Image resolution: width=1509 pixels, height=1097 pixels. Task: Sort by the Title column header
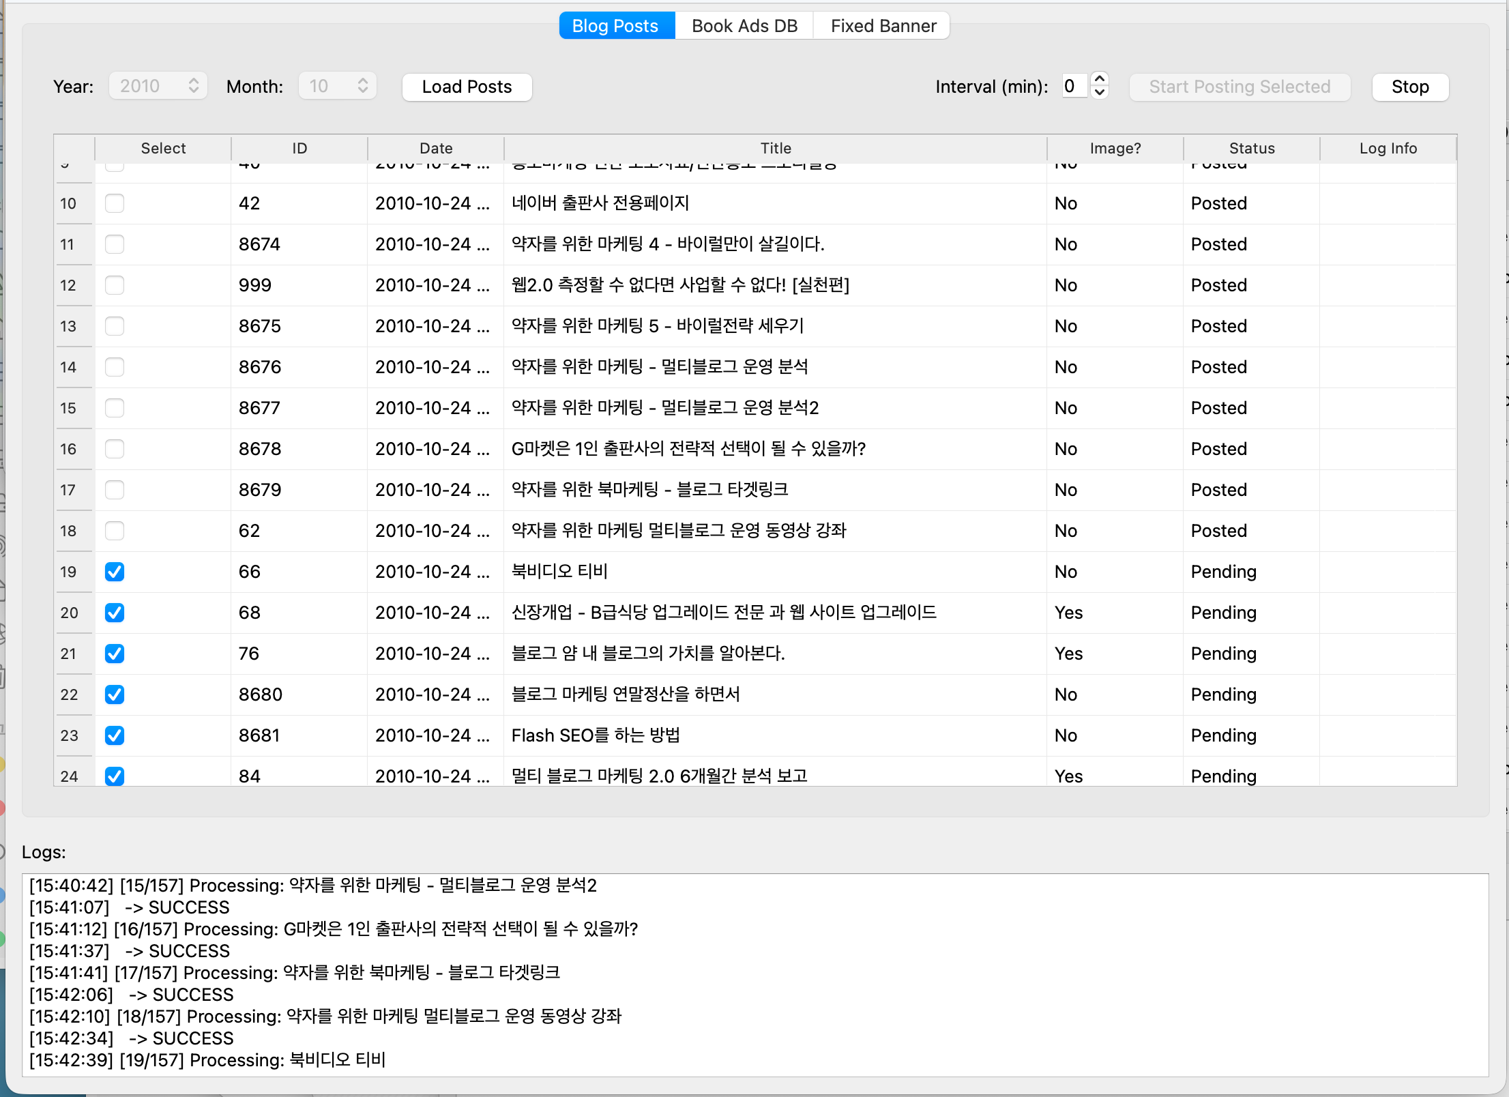(775, 148)
